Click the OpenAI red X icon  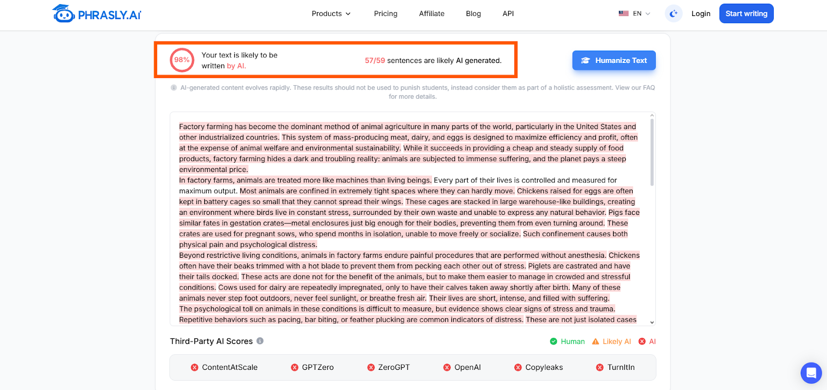click(447, 367)
